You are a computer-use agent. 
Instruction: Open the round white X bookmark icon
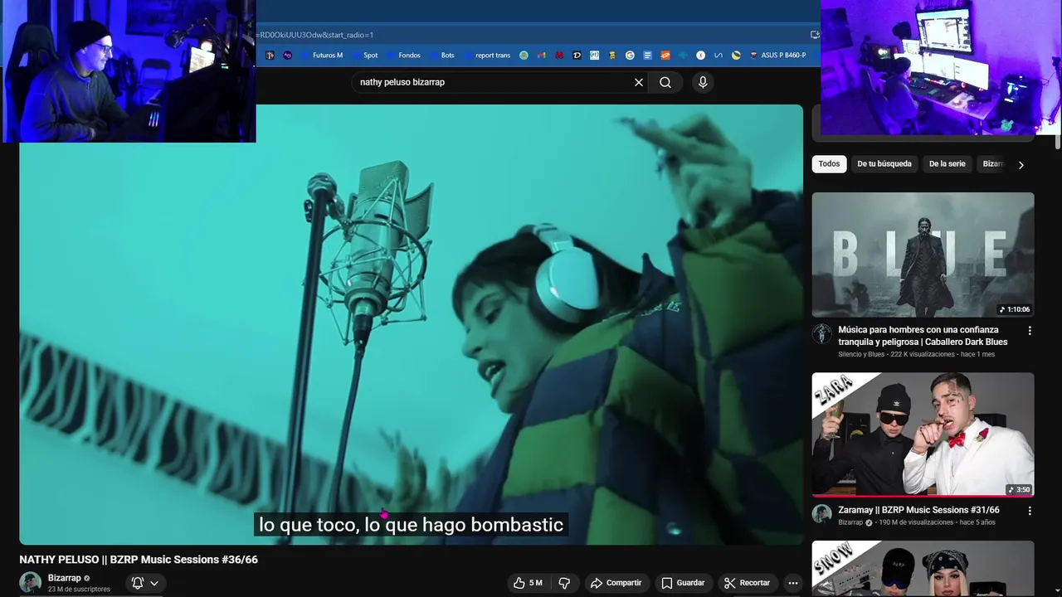[x=700, y=56]
